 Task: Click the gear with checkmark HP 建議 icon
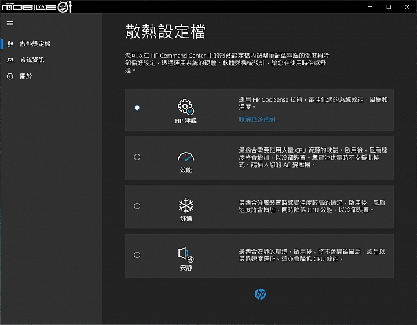click(x=186, y=106)
